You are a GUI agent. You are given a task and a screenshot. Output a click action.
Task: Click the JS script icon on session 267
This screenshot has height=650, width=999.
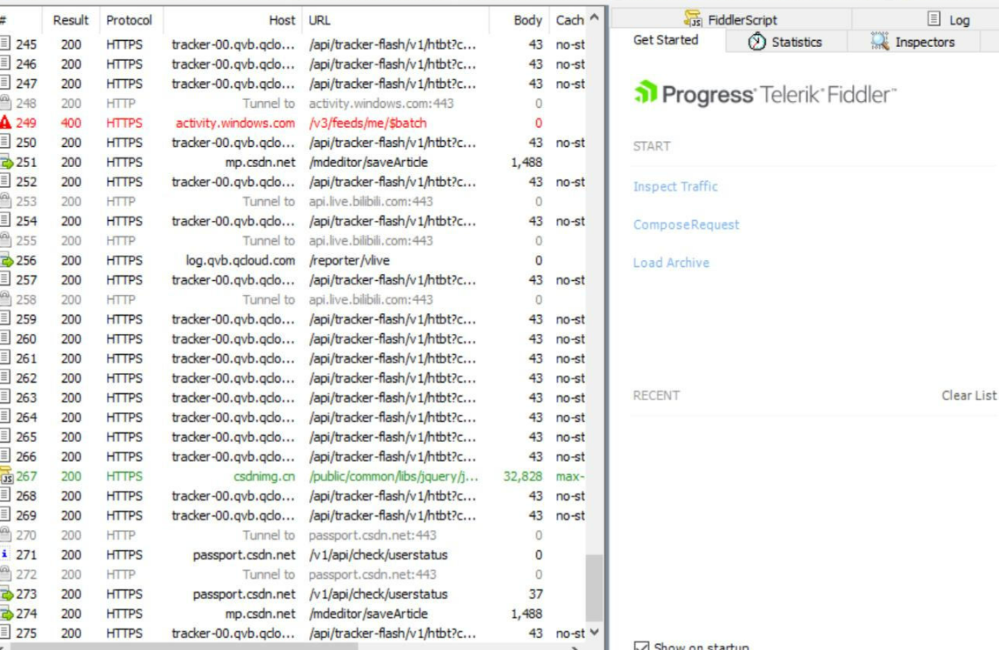[x=6, y=476]
